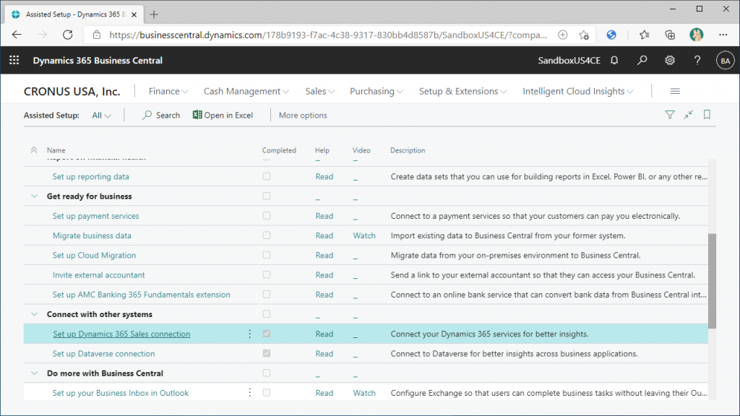Toggle Completed checkbox for AMC Banking 365 Fundamentals
The width and height of the screenshot is (740, 416).
pyautogui.click(x=267, y=295)
